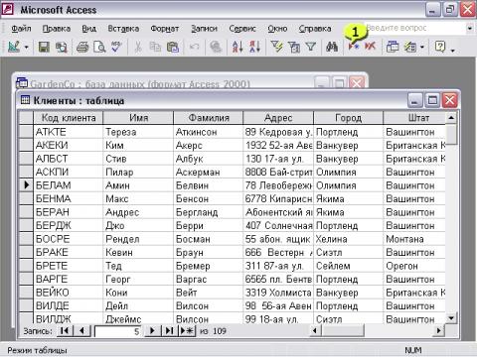This screenshot has width=477, height=357.
Task: Open the Формат menu
Action: click(165, 29)
